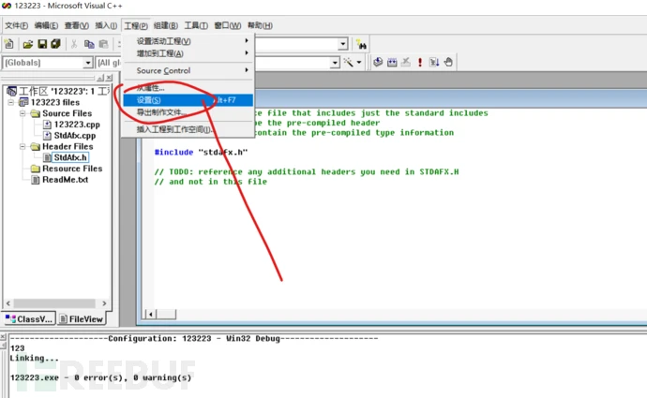The height and width of the screenshot is (398, 647).
Task: Select 设置(S) Alt+F7 menu item
Action: pyautogui.click(x=188, y=100)
